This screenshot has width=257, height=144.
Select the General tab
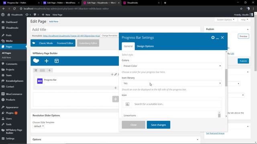tap(128, 46)
